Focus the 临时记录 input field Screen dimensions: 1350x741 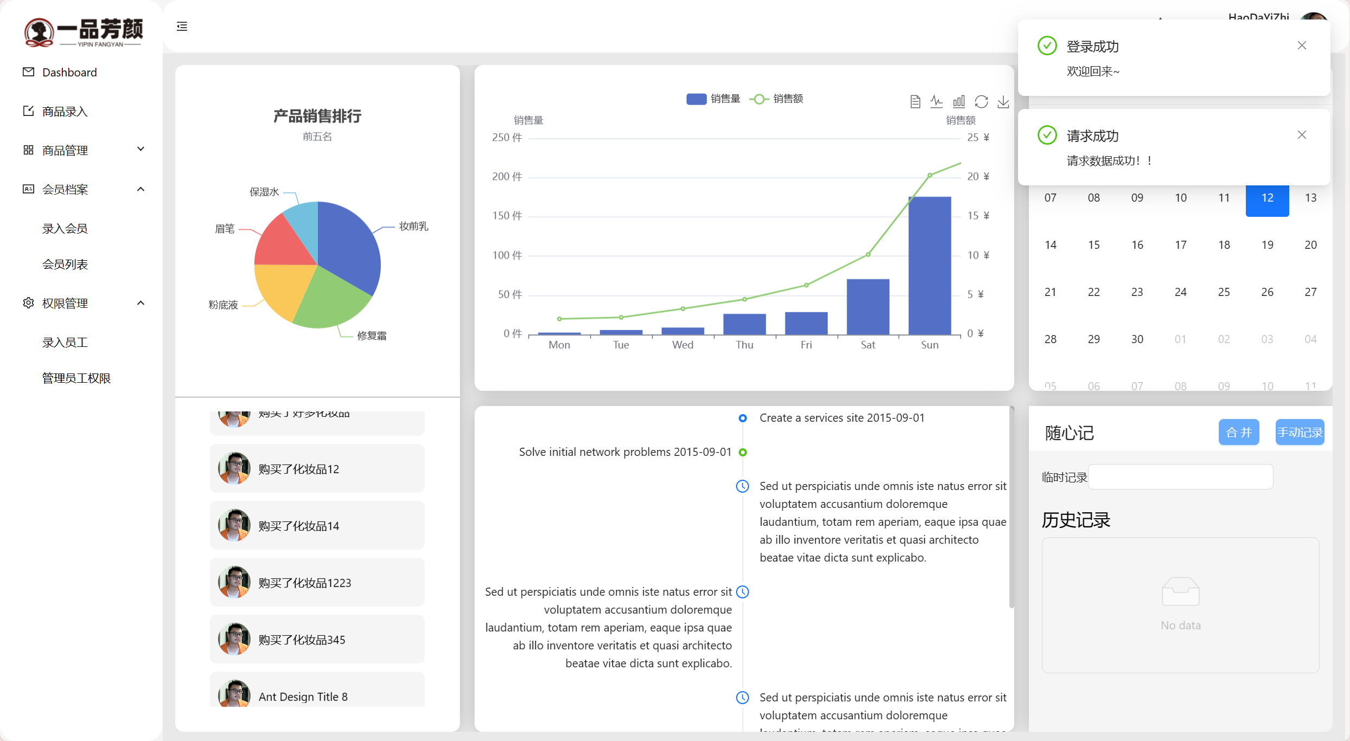point(1180,477)
